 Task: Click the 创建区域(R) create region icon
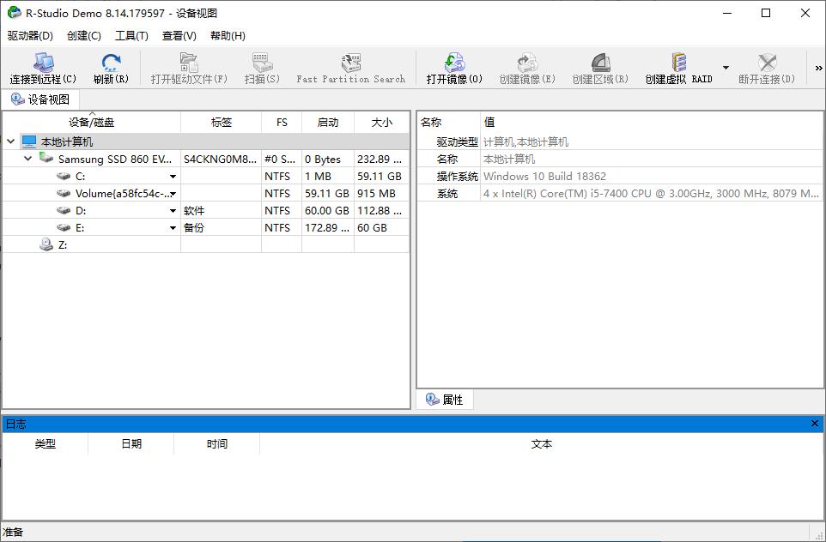click(x=600, y=62)
